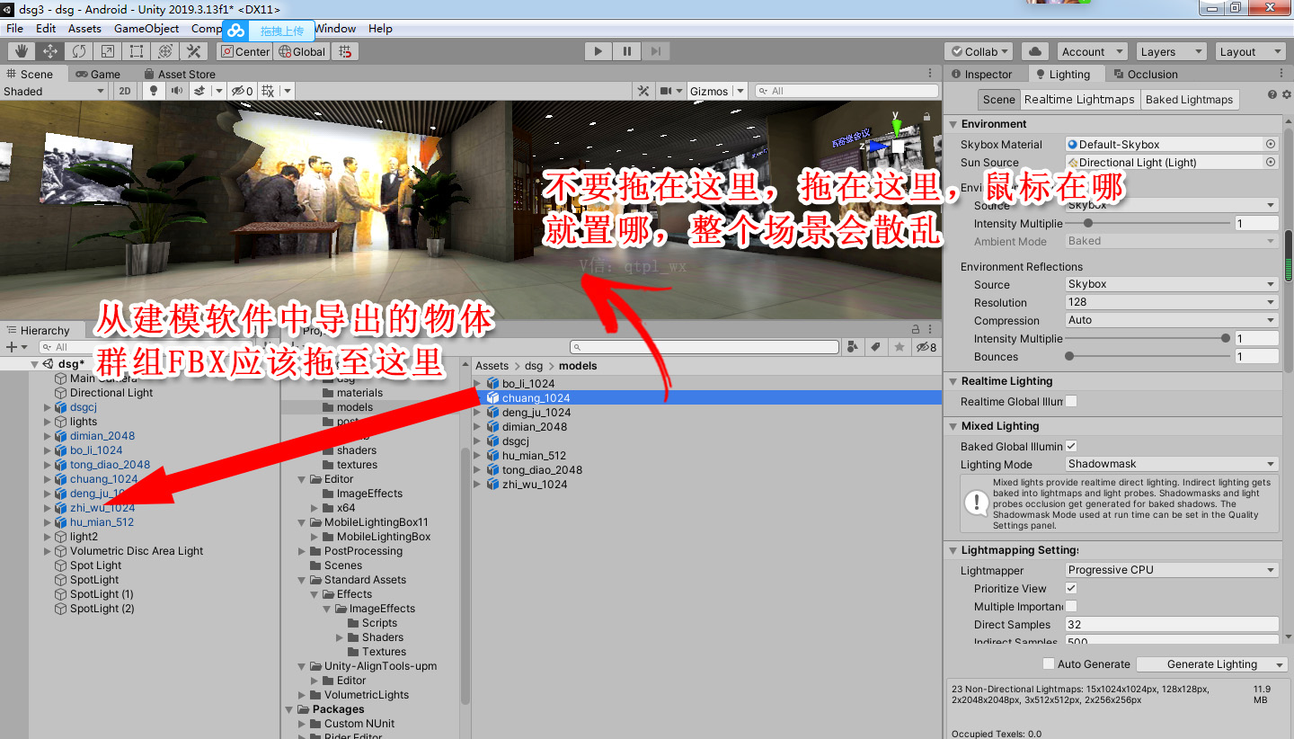Toggle Multiple Importance checkbox
The height and width of the screenshot is (739, 1294).
tap(1071, 606)
